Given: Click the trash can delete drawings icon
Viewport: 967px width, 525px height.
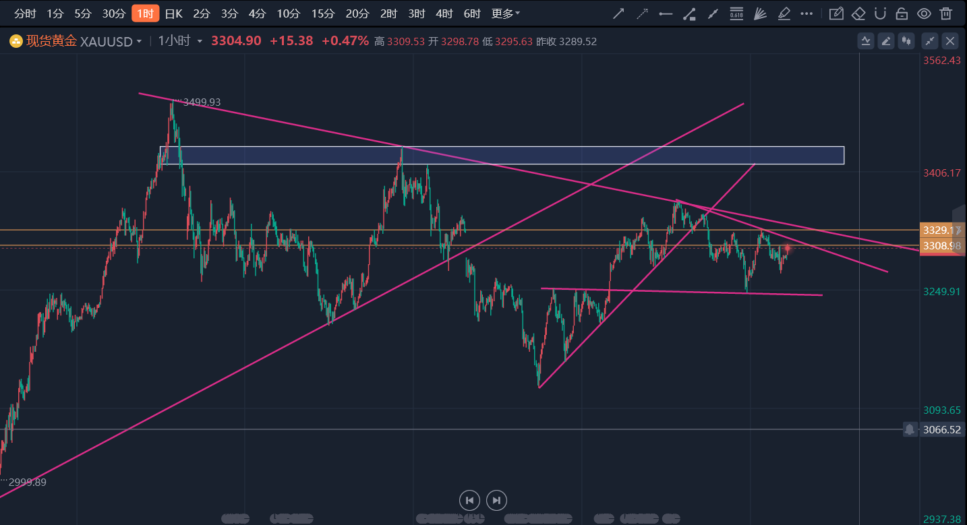Looking at the screenshot, I should [x=947, y=13].
